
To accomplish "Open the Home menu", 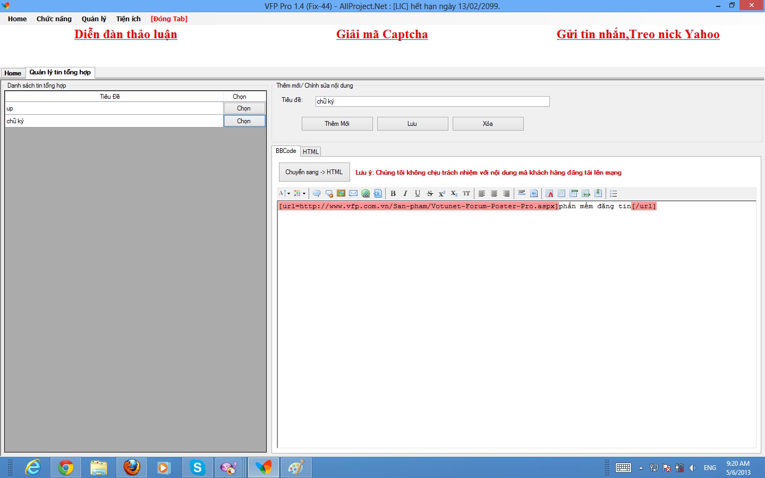I will point(17,19).
